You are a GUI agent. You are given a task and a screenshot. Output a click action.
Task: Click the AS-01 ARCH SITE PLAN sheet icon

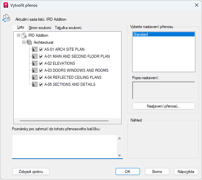pos(35,49)
